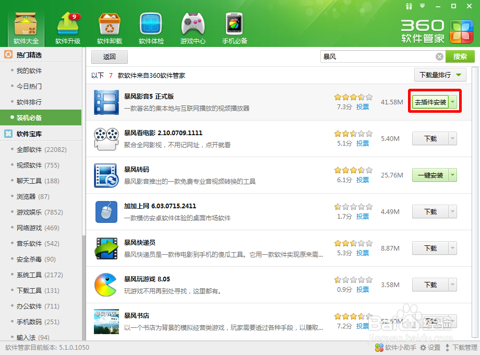Click the 360 软件管家 logo
The height and width of the screenshot is (355, 480).
(437, 31)
